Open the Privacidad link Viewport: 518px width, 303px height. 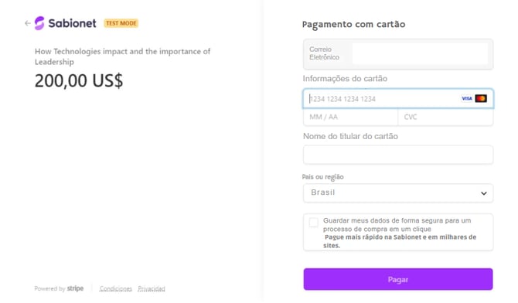152,289
